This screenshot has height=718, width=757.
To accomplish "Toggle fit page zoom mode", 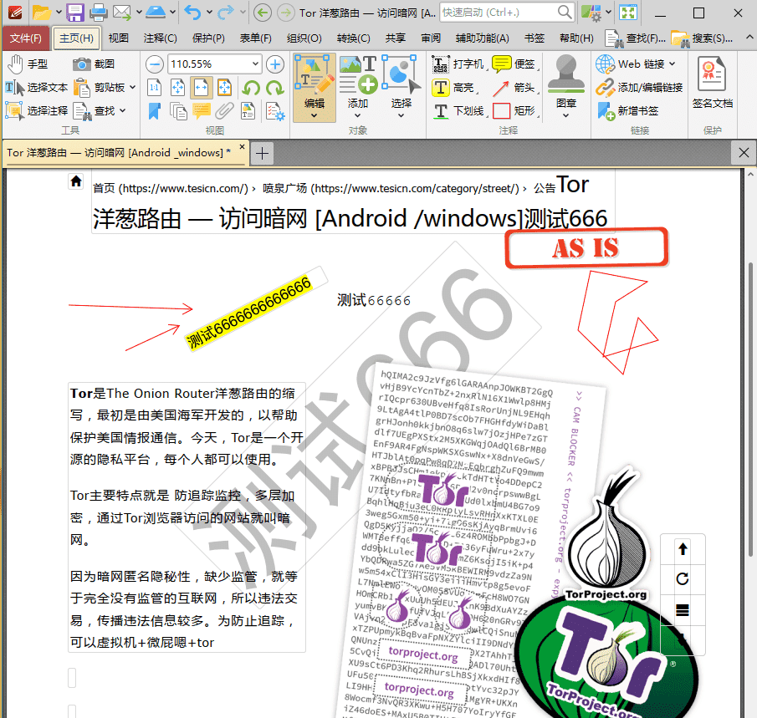I will pos(177,88).
